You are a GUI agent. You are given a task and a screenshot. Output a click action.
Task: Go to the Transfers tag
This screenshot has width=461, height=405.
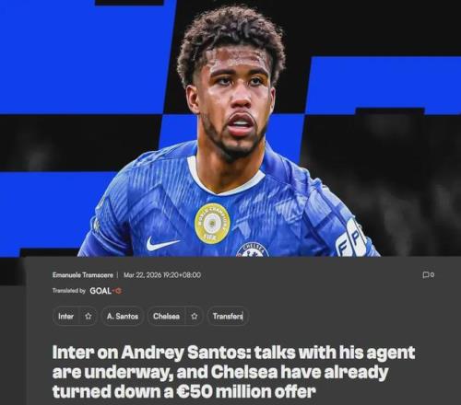coord(228,316)
